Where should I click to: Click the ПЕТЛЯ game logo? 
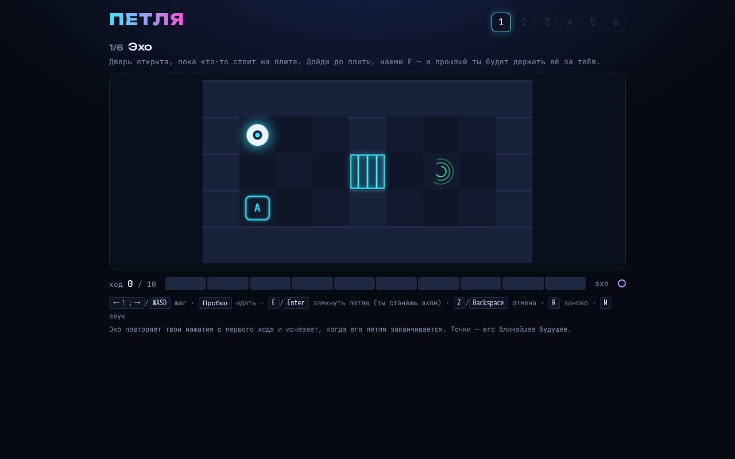click(146, 20)
